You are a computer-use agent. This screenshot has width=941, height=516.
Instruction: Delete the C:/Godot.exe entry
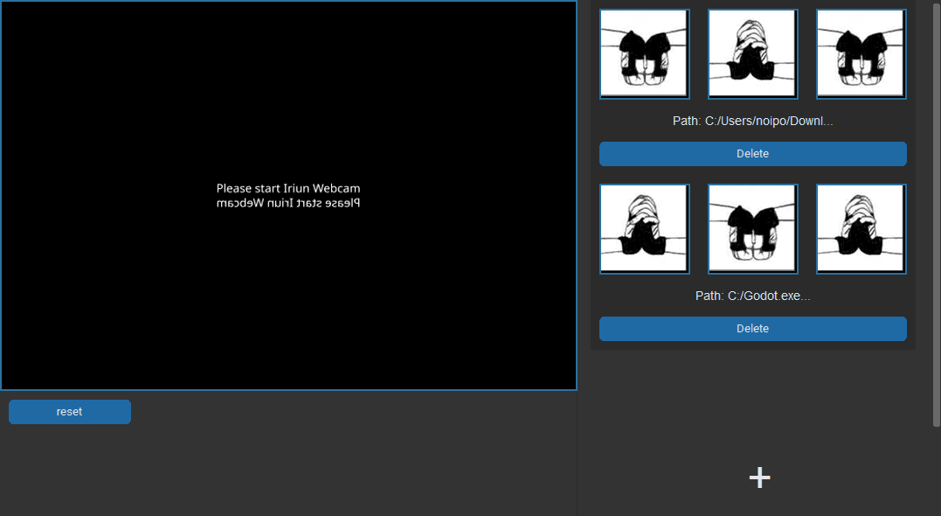(752, 329)
